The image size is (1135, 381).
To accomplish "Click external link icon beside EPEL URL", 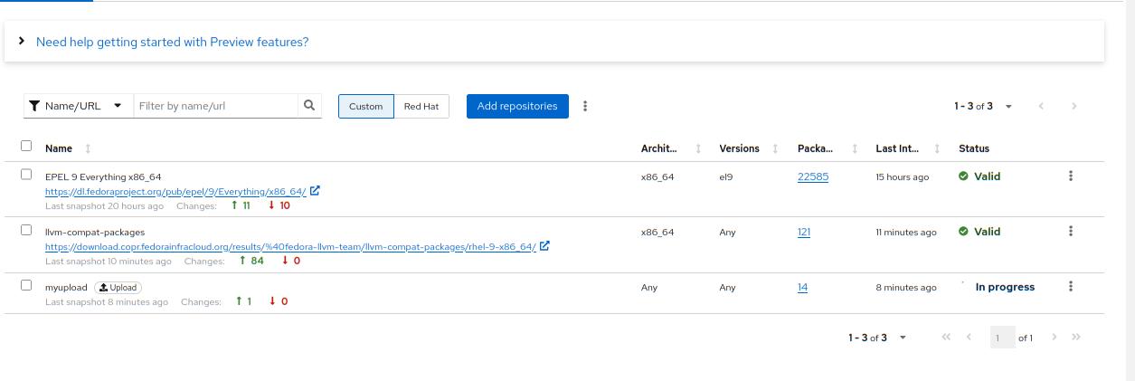I will click(315, 192).
